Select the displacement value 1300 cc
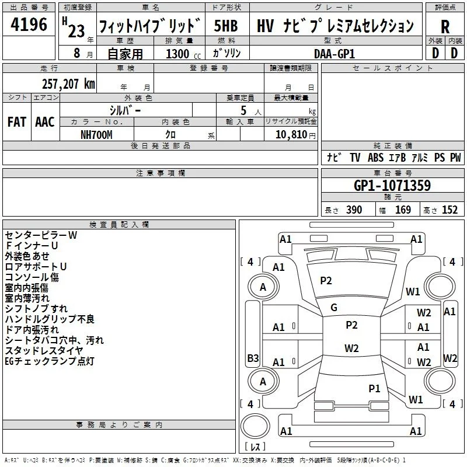The width and height of the screenshot is (467, 467). tap(183, 54)
